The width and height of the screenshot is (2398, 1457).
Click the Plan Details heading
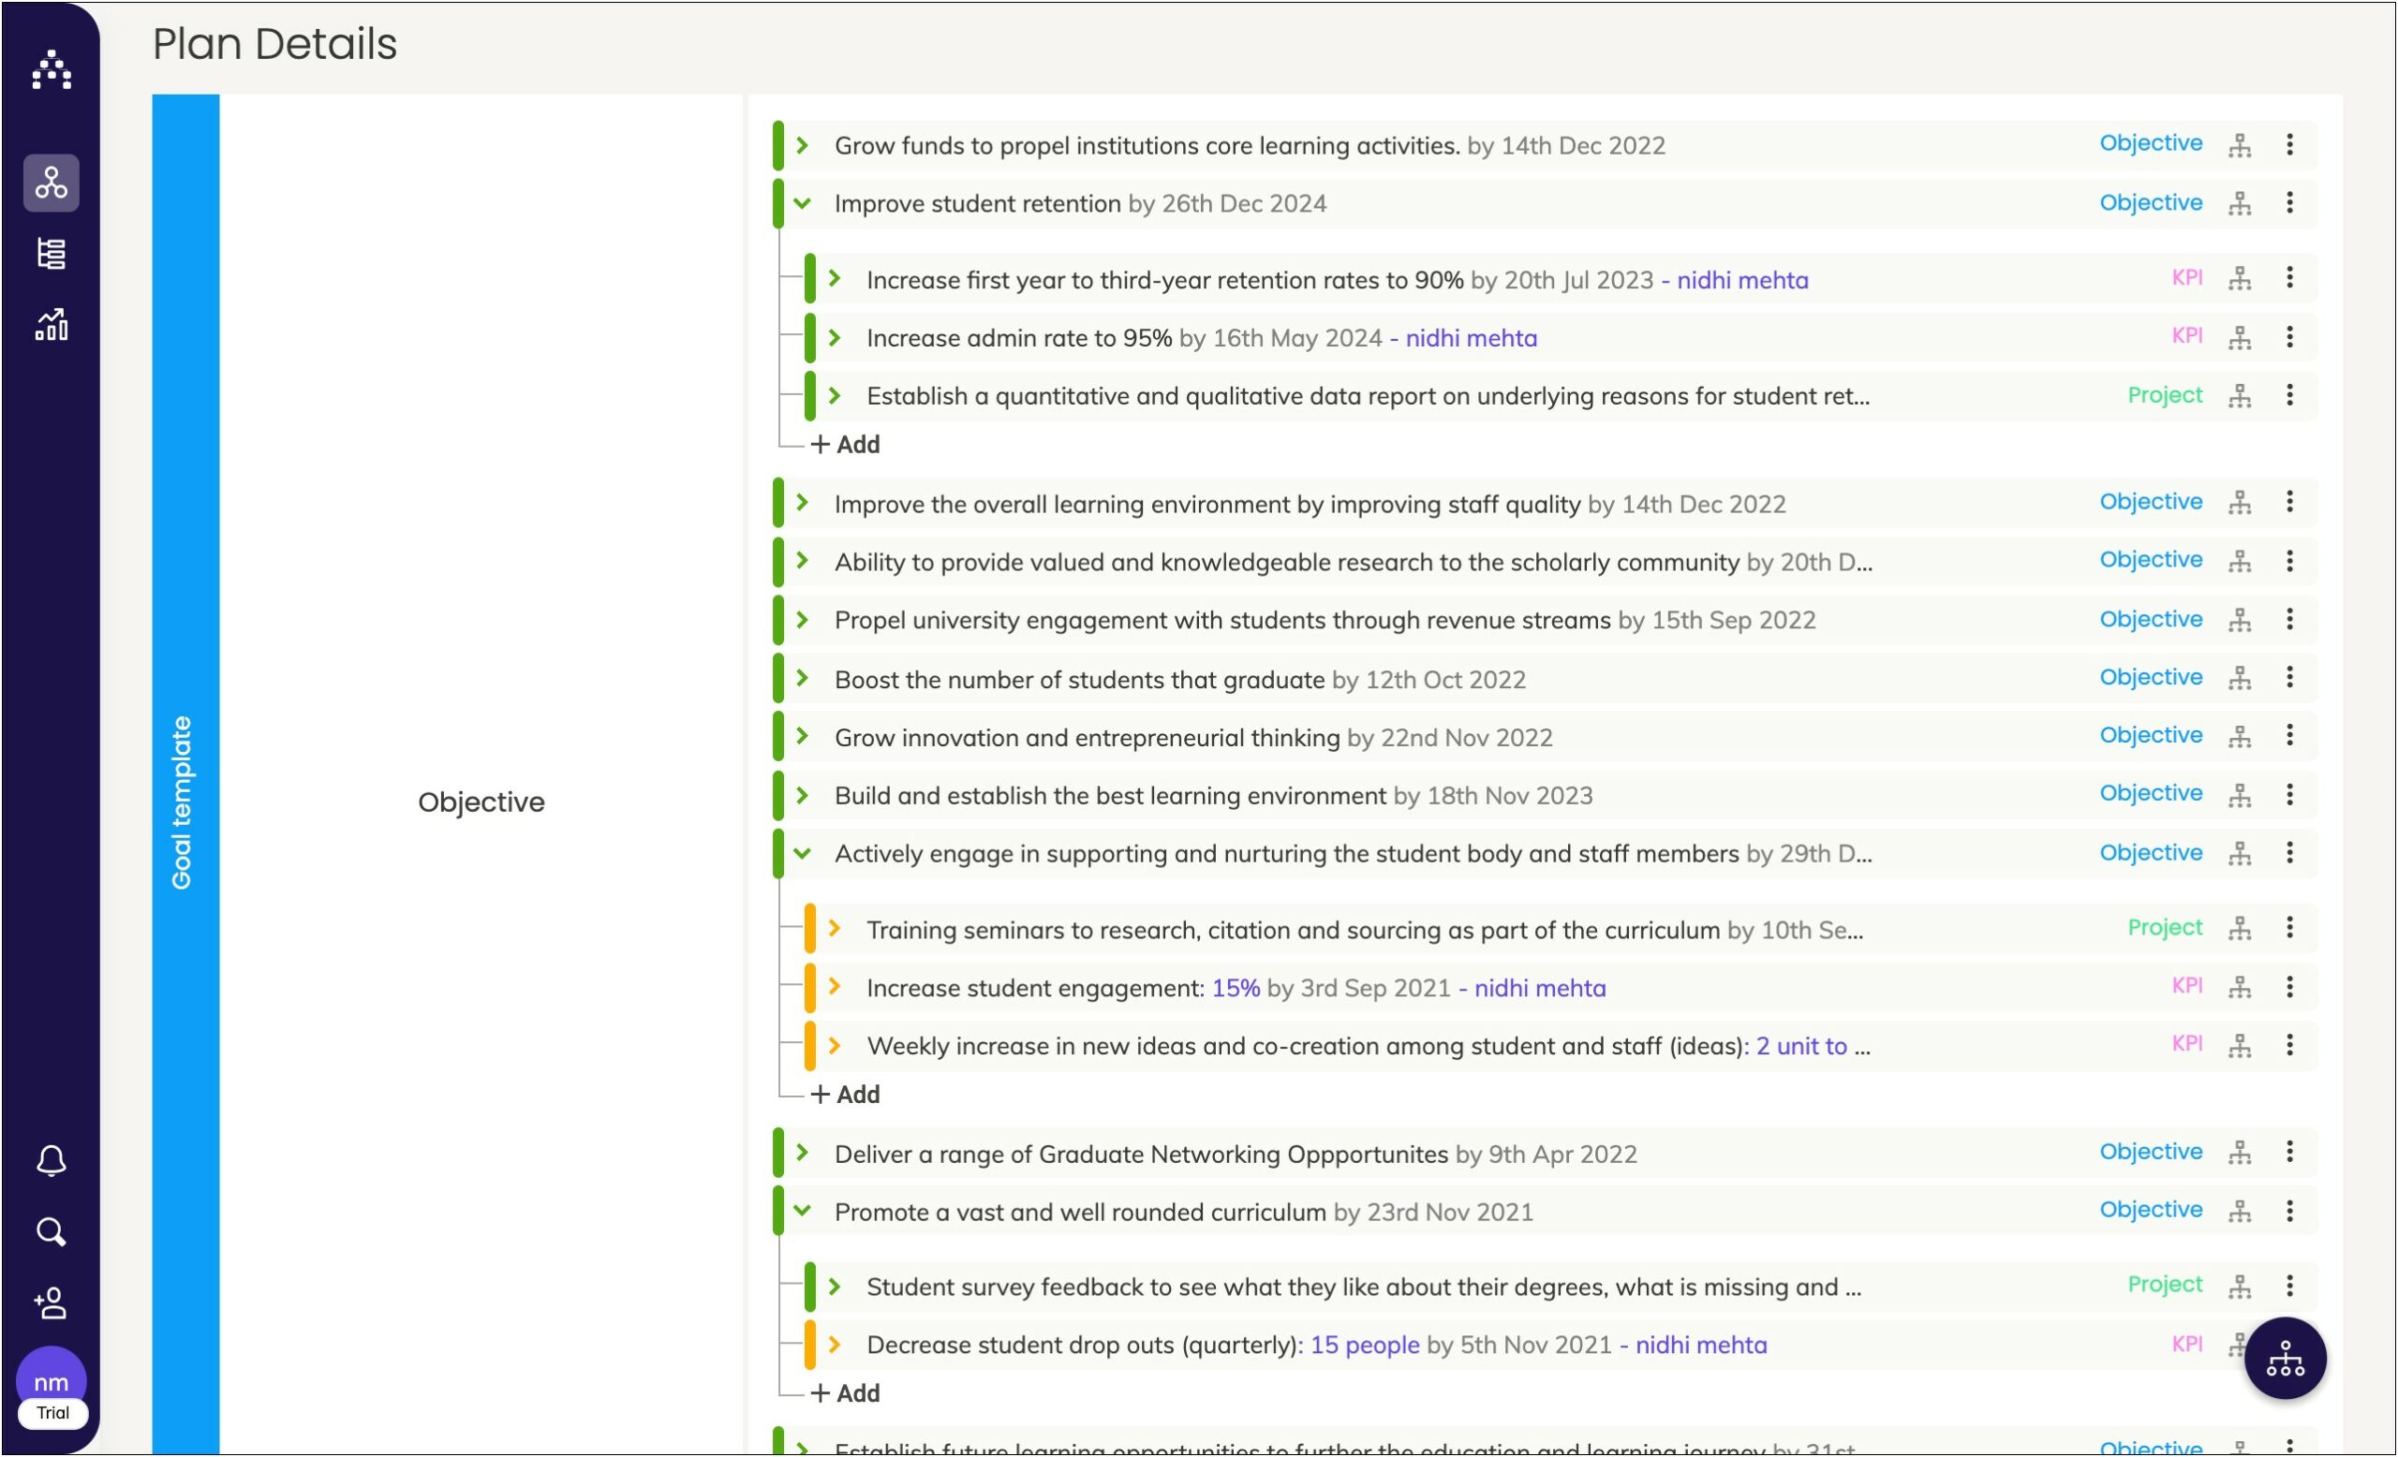(274, 44)
